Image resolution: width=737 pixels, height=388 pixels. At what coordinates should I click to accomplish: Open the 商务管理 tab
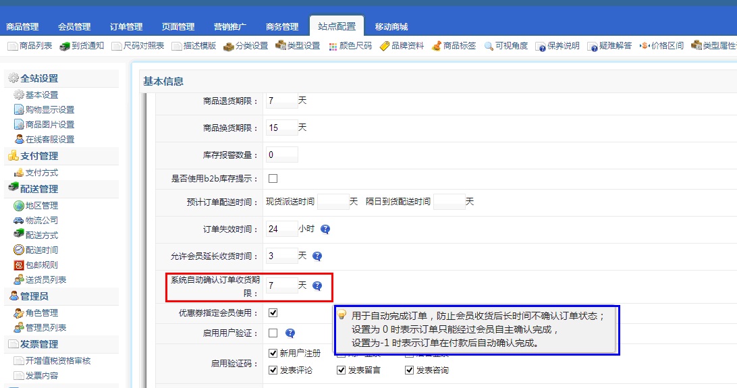pos(282,27)
